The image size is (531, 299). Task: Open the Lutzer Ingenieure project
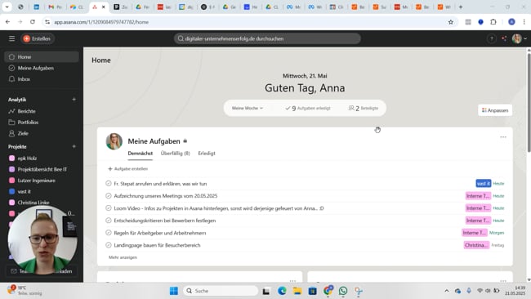(x=42, y=181)
